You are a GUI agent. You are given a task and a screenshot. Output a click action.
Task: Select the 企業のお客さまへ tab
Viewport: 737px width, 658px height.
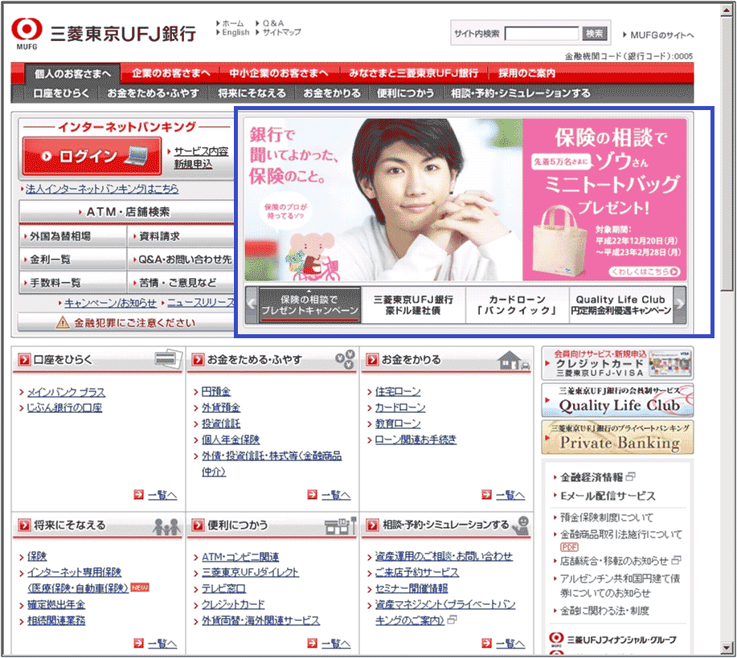point(170,73)
